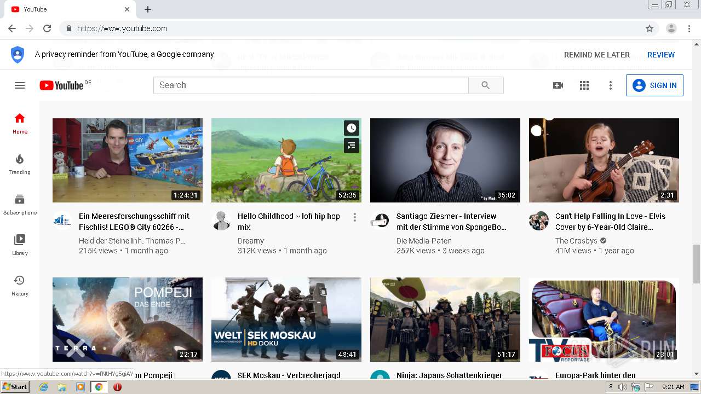The image size is (701, 394).
Task: Click the taskbar volume icon
Action: (x=623, y=387)
